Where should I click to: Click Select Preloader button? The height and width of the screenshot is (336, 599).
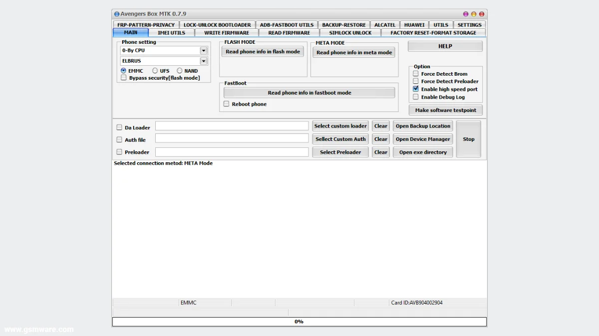click(x=340, y=152)
